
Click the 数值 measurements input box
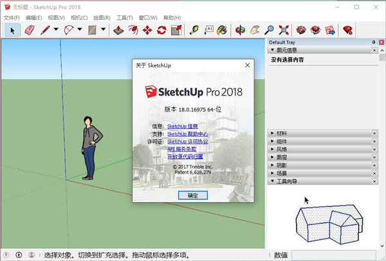(334, 255)
